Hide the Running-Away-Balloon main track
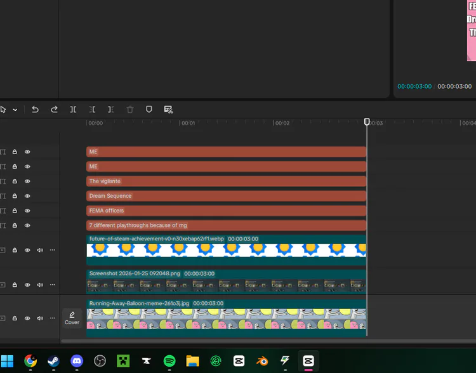 [27, 318]
